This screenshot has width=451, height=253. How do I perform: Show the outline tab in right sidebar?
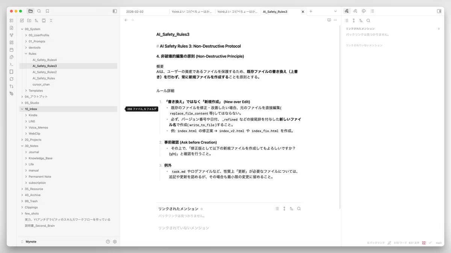pyautogui.click(x=372, y=11)
